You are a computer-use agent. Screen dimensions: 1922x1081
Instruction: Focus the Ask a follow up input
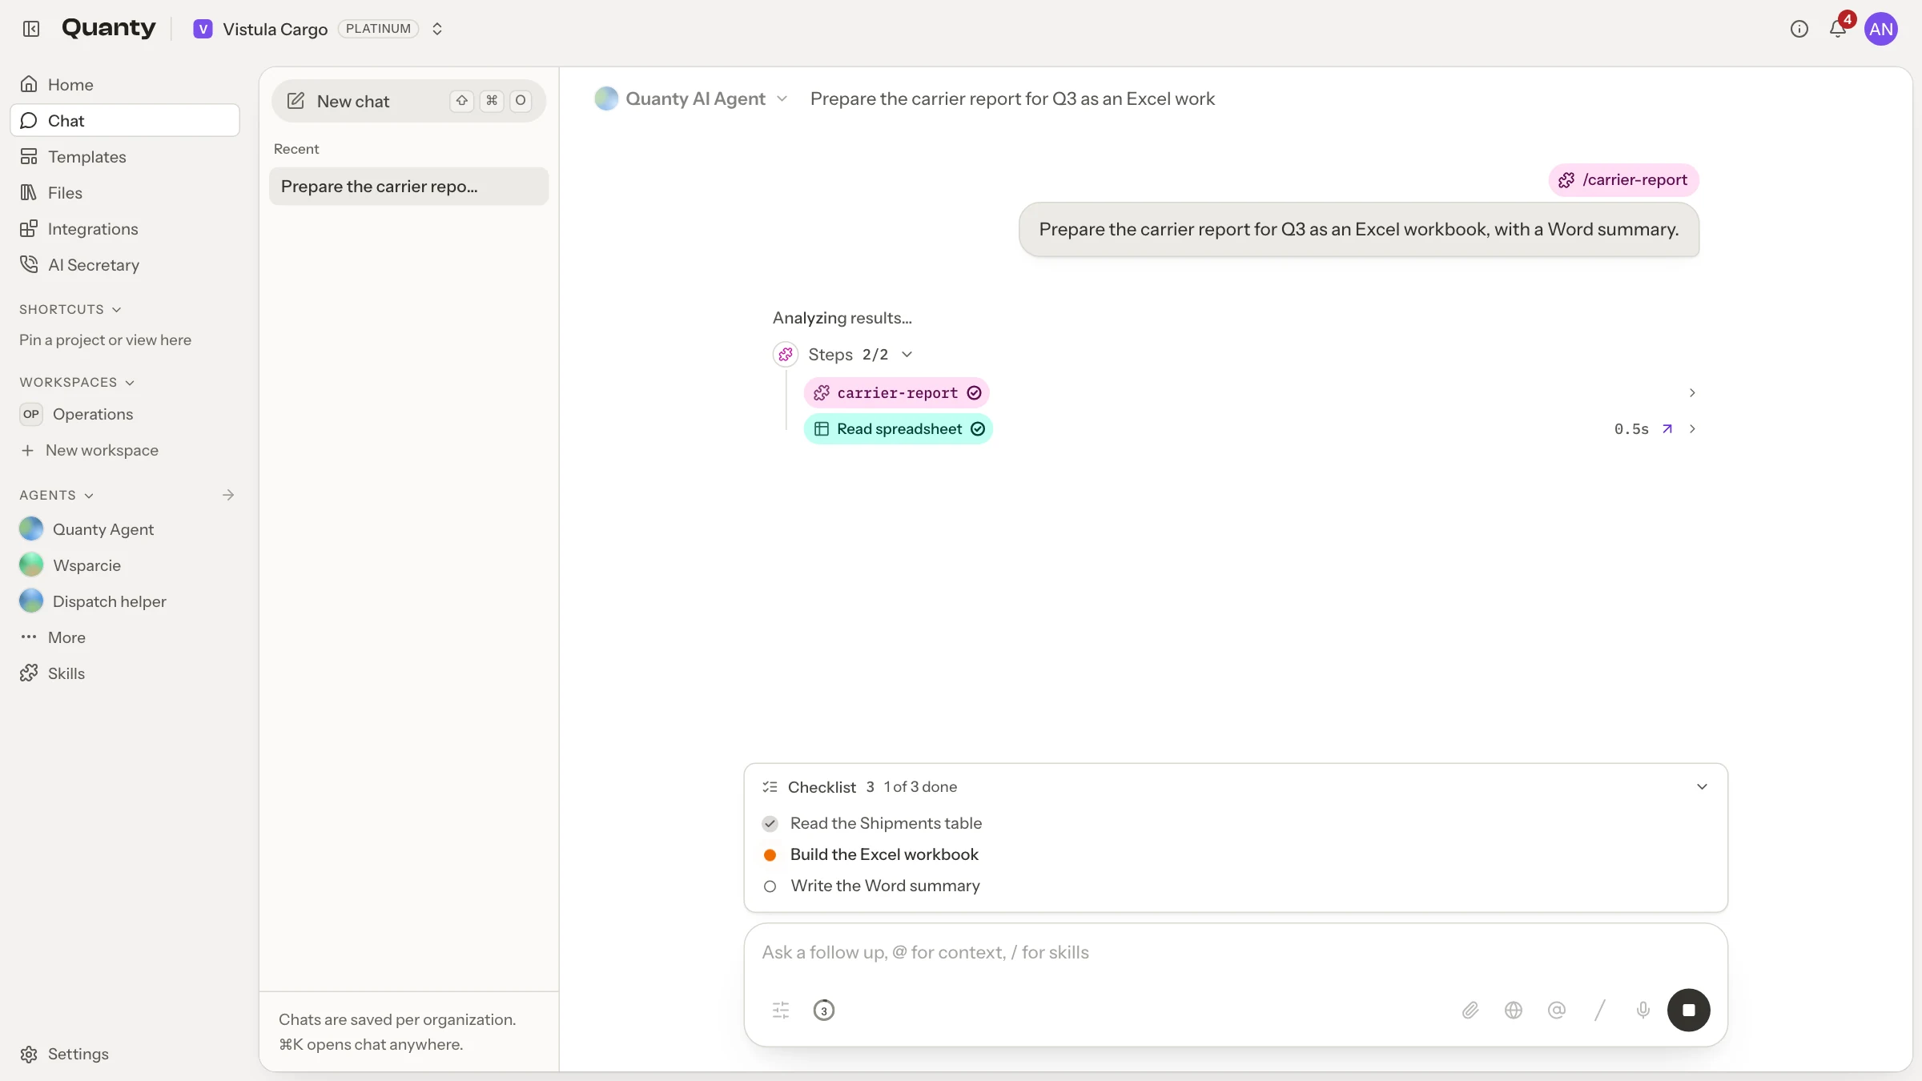(1235, 952)
